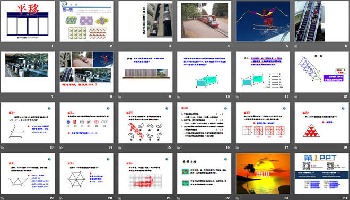Open the animation star icon under slide 9

[120, 97]
